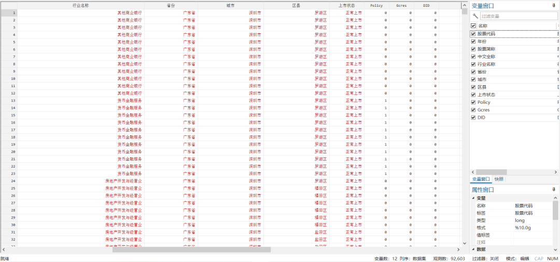Select row number 24 header
Image resolution: width=560 pixels, height=262 pixels.
click(x=9, y=181)
